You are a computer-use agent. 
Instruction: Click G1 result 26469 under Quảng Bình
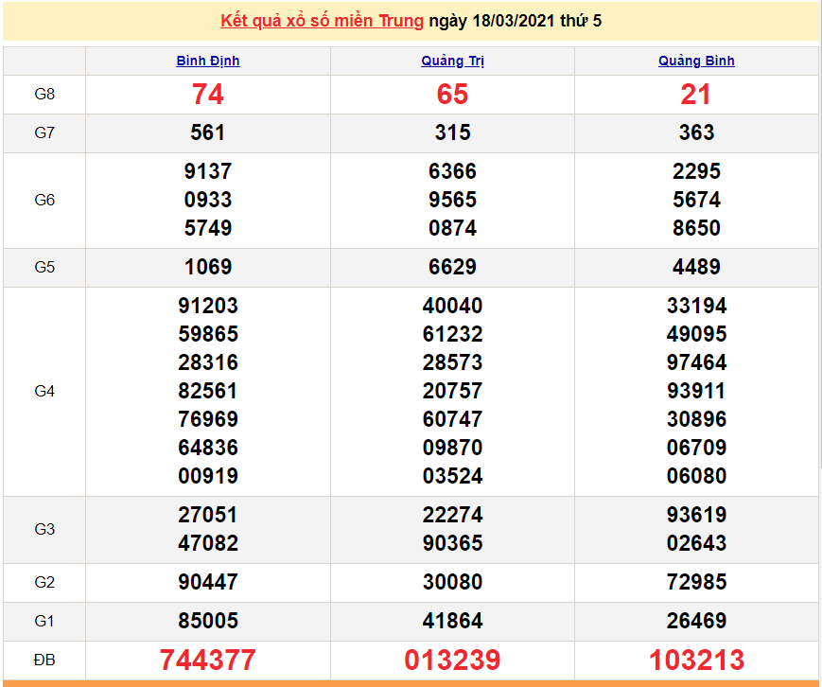[x=696, y=621]
